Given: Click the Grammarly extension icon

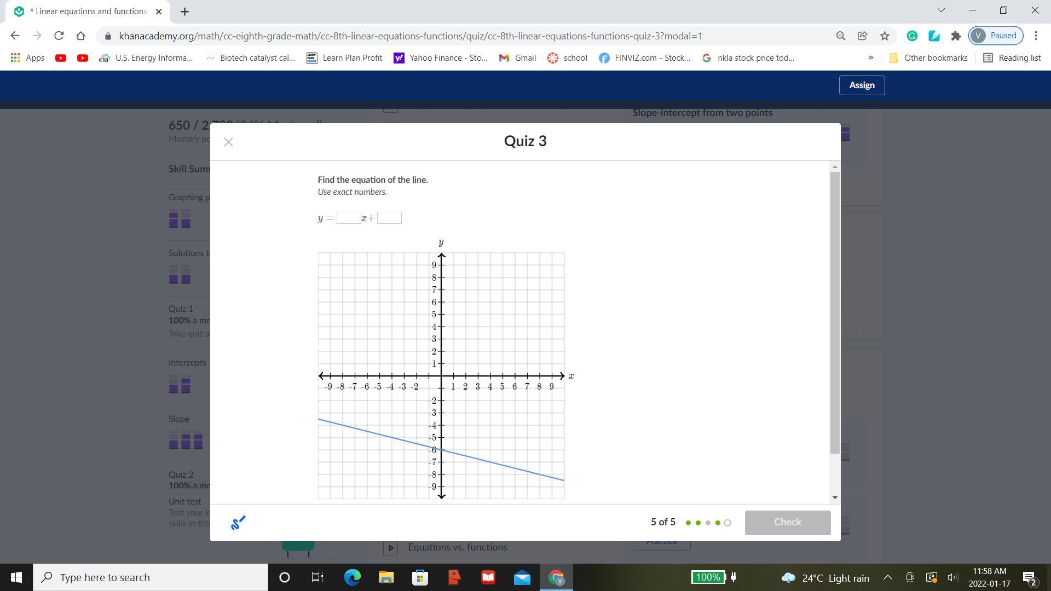Looking at the screenshot, I should pyautogui.click(x=912, y=36).
